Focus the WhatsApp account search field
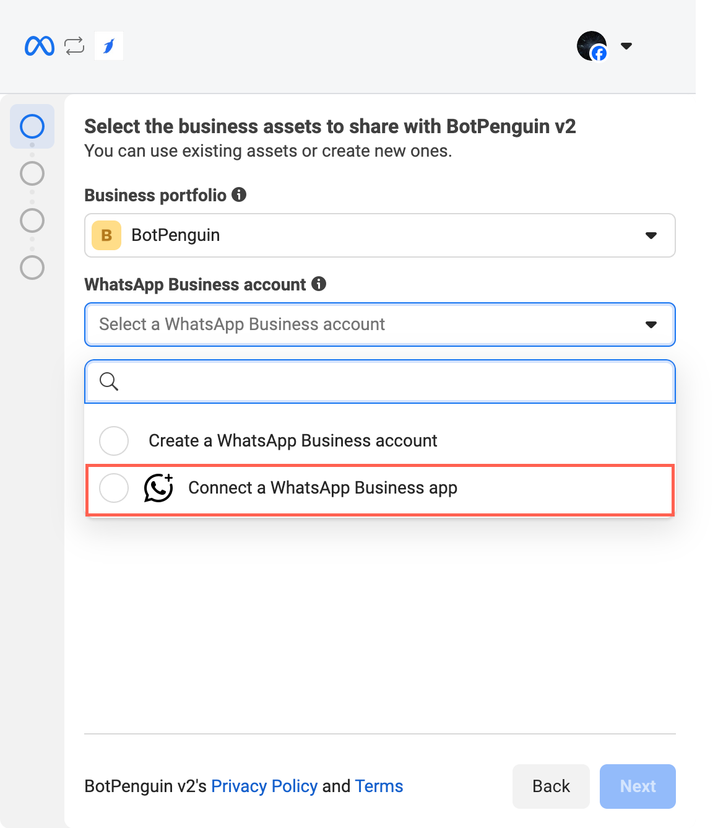 coord(390,381)
